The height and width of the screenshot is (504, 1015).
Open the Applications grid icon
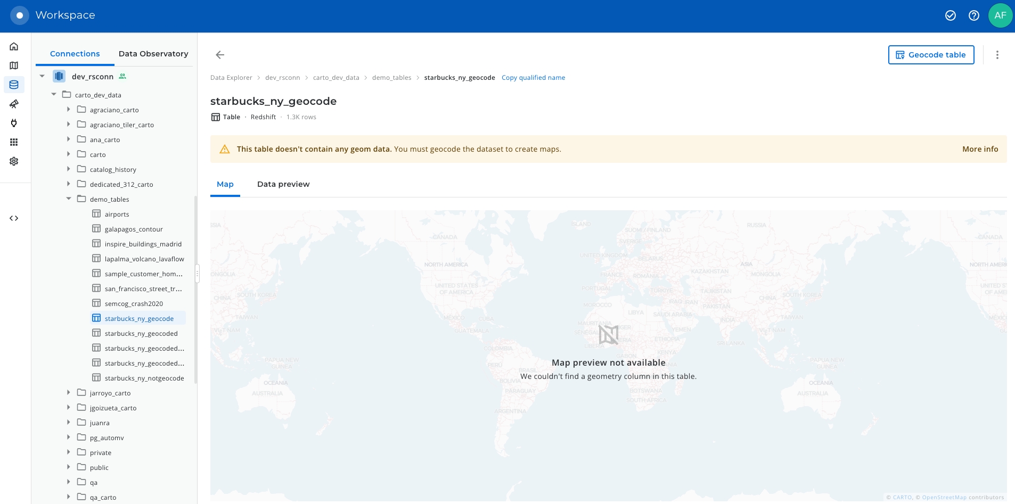click(x=14, y=142)
